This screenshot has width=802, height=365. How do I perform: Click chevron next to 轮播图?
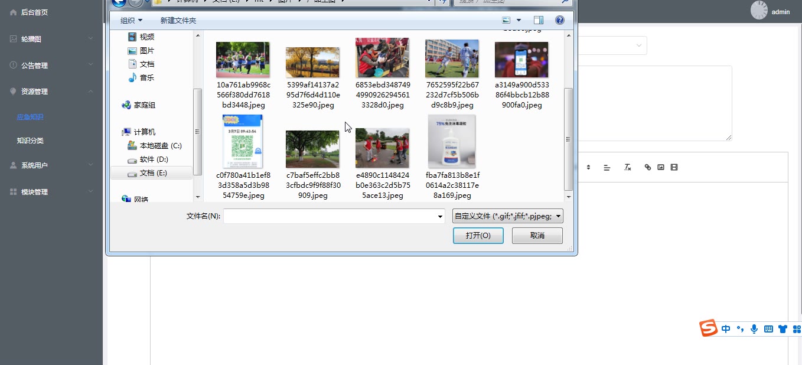[90, 38]
